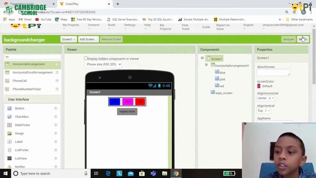Open help icon next to DatePicker
This screenshot has width=316, height=178.
tap(56, 125)
